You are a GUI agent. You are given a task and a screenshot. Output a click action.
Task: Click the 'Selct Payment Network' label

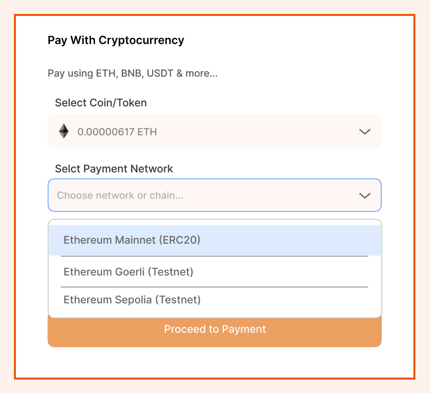coord(114,169)
